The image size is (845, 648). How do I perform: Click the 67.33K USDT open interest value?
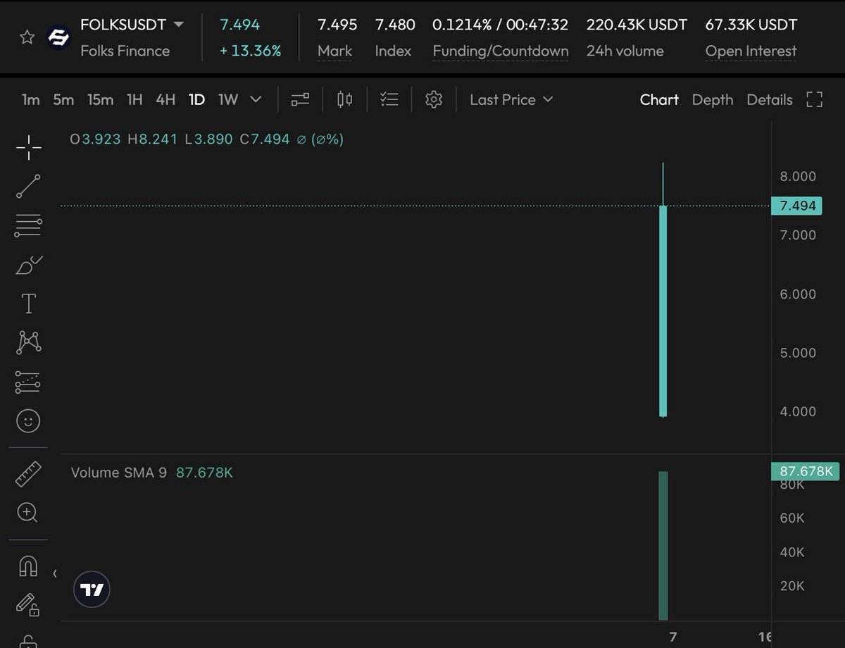point(751,25)
